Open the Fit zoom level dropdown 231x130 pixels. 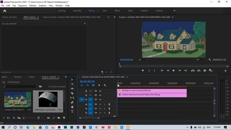(x=143, y=60)
